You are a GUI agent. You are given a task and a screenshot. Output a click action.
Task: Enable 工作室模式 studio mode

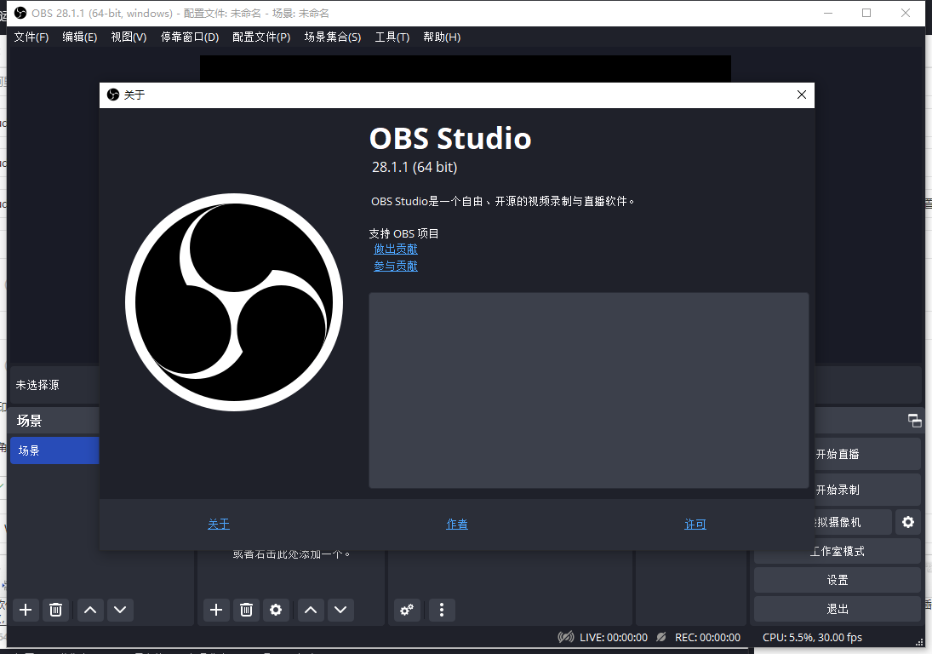838,551
